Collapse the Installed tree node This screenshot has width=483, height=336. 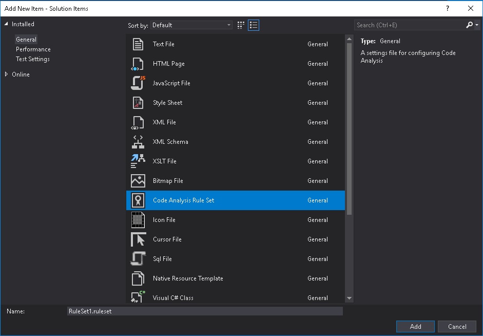point(6,24)
